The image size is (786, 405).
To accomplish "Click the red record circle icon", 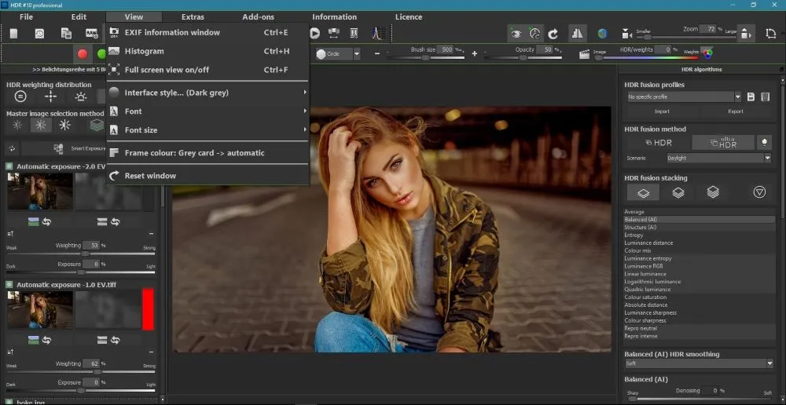I will [83, 54].
